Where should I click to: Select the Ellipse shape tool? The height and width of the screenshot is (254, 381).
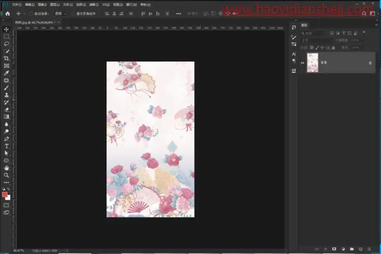[x=6, y=161]
